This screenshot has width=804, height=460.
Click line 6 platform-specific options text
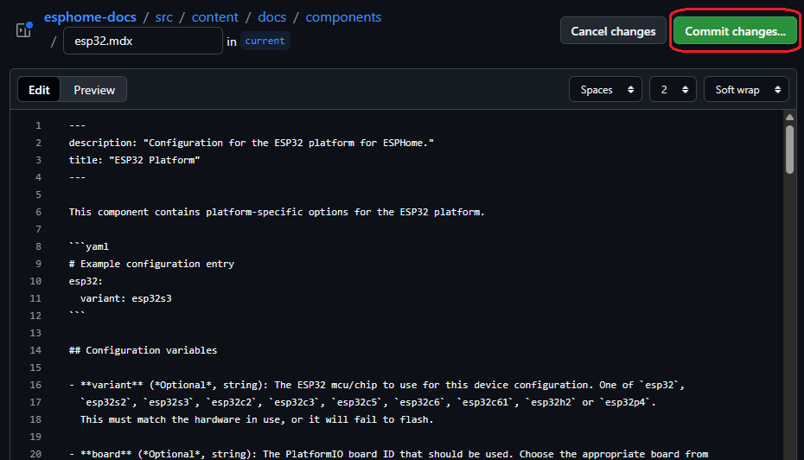tap(277, 212)
